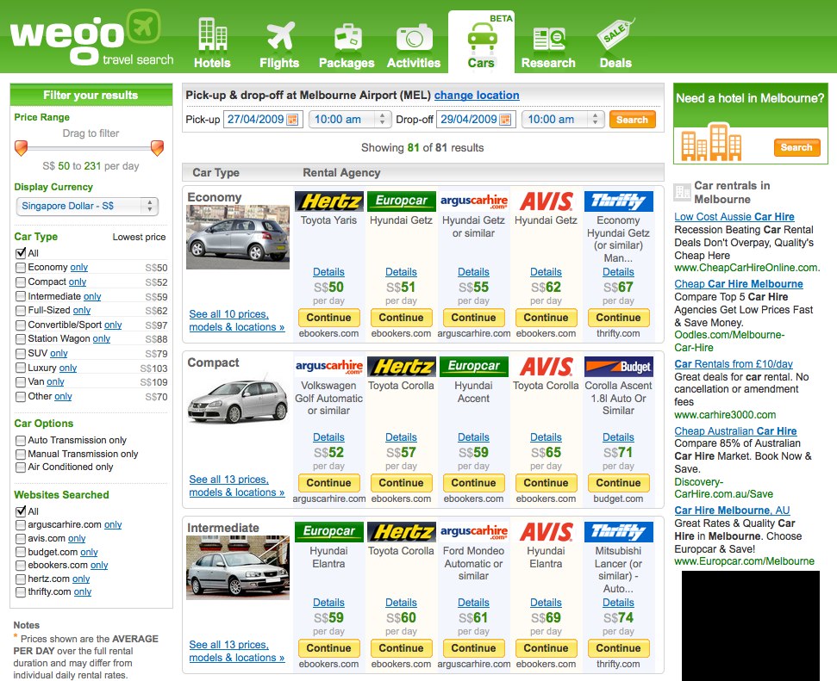Click the Hertz logo in Intermediate row

(402, 532)
